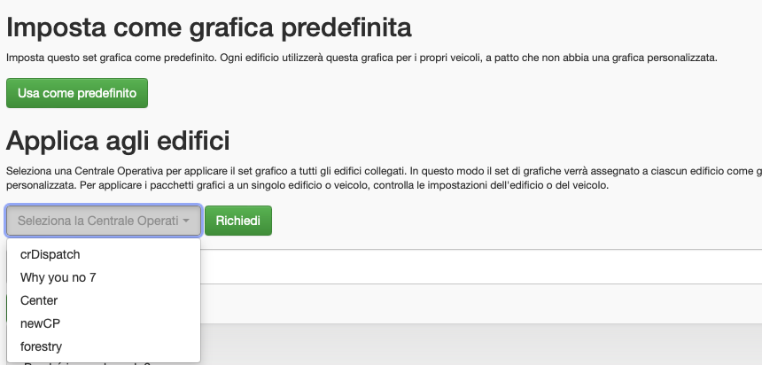762x365 pixels.
Task: Choose the "Why you no 7" option
Action: [x=58, y=277]
